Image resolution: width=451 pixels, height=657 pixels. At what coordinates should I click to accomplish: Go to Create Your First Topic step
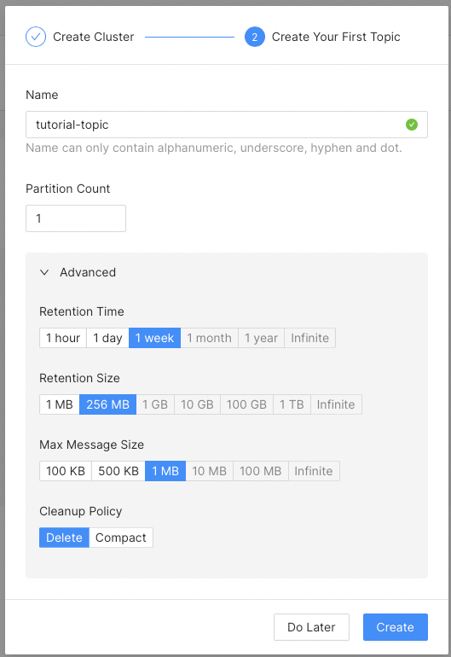point(336,37)
